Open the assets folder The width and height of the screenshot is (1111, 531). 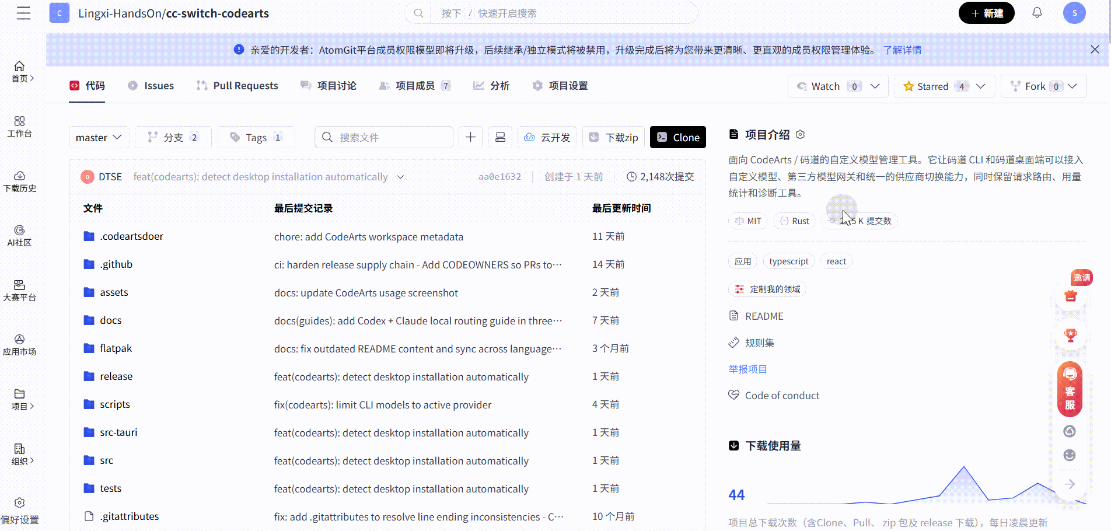(114, 292)
